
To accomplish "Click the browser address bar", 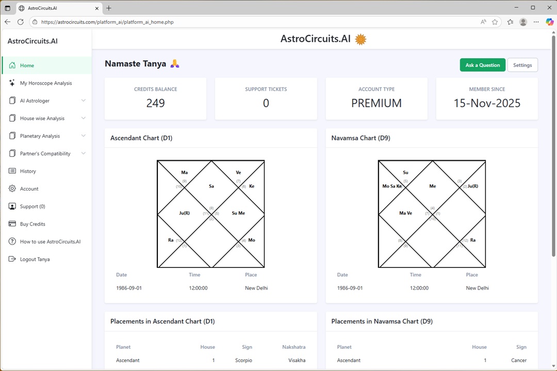I will [x=258, y=22].
